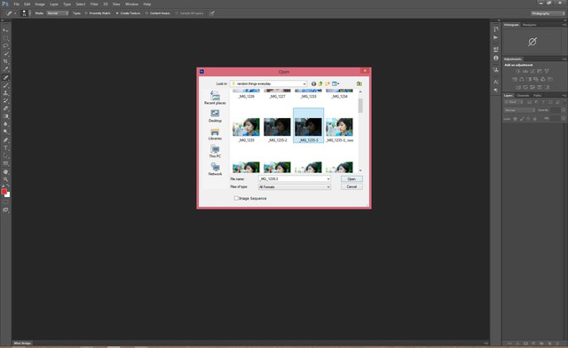
Task: Click the red foreground color swatch
Action: tap(4, 192)
